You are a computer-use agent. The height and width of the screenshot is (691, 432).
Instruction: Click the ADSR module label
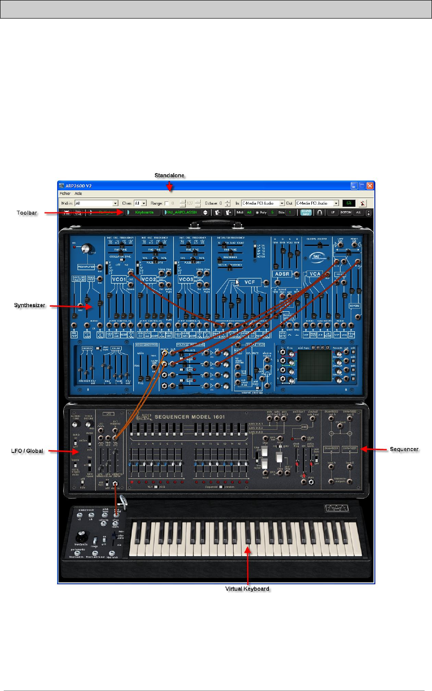point(282,274)
